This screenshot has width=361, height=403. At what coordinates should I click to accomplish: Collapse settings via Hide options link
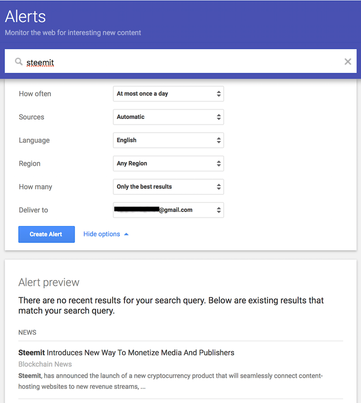pos(102,234)
